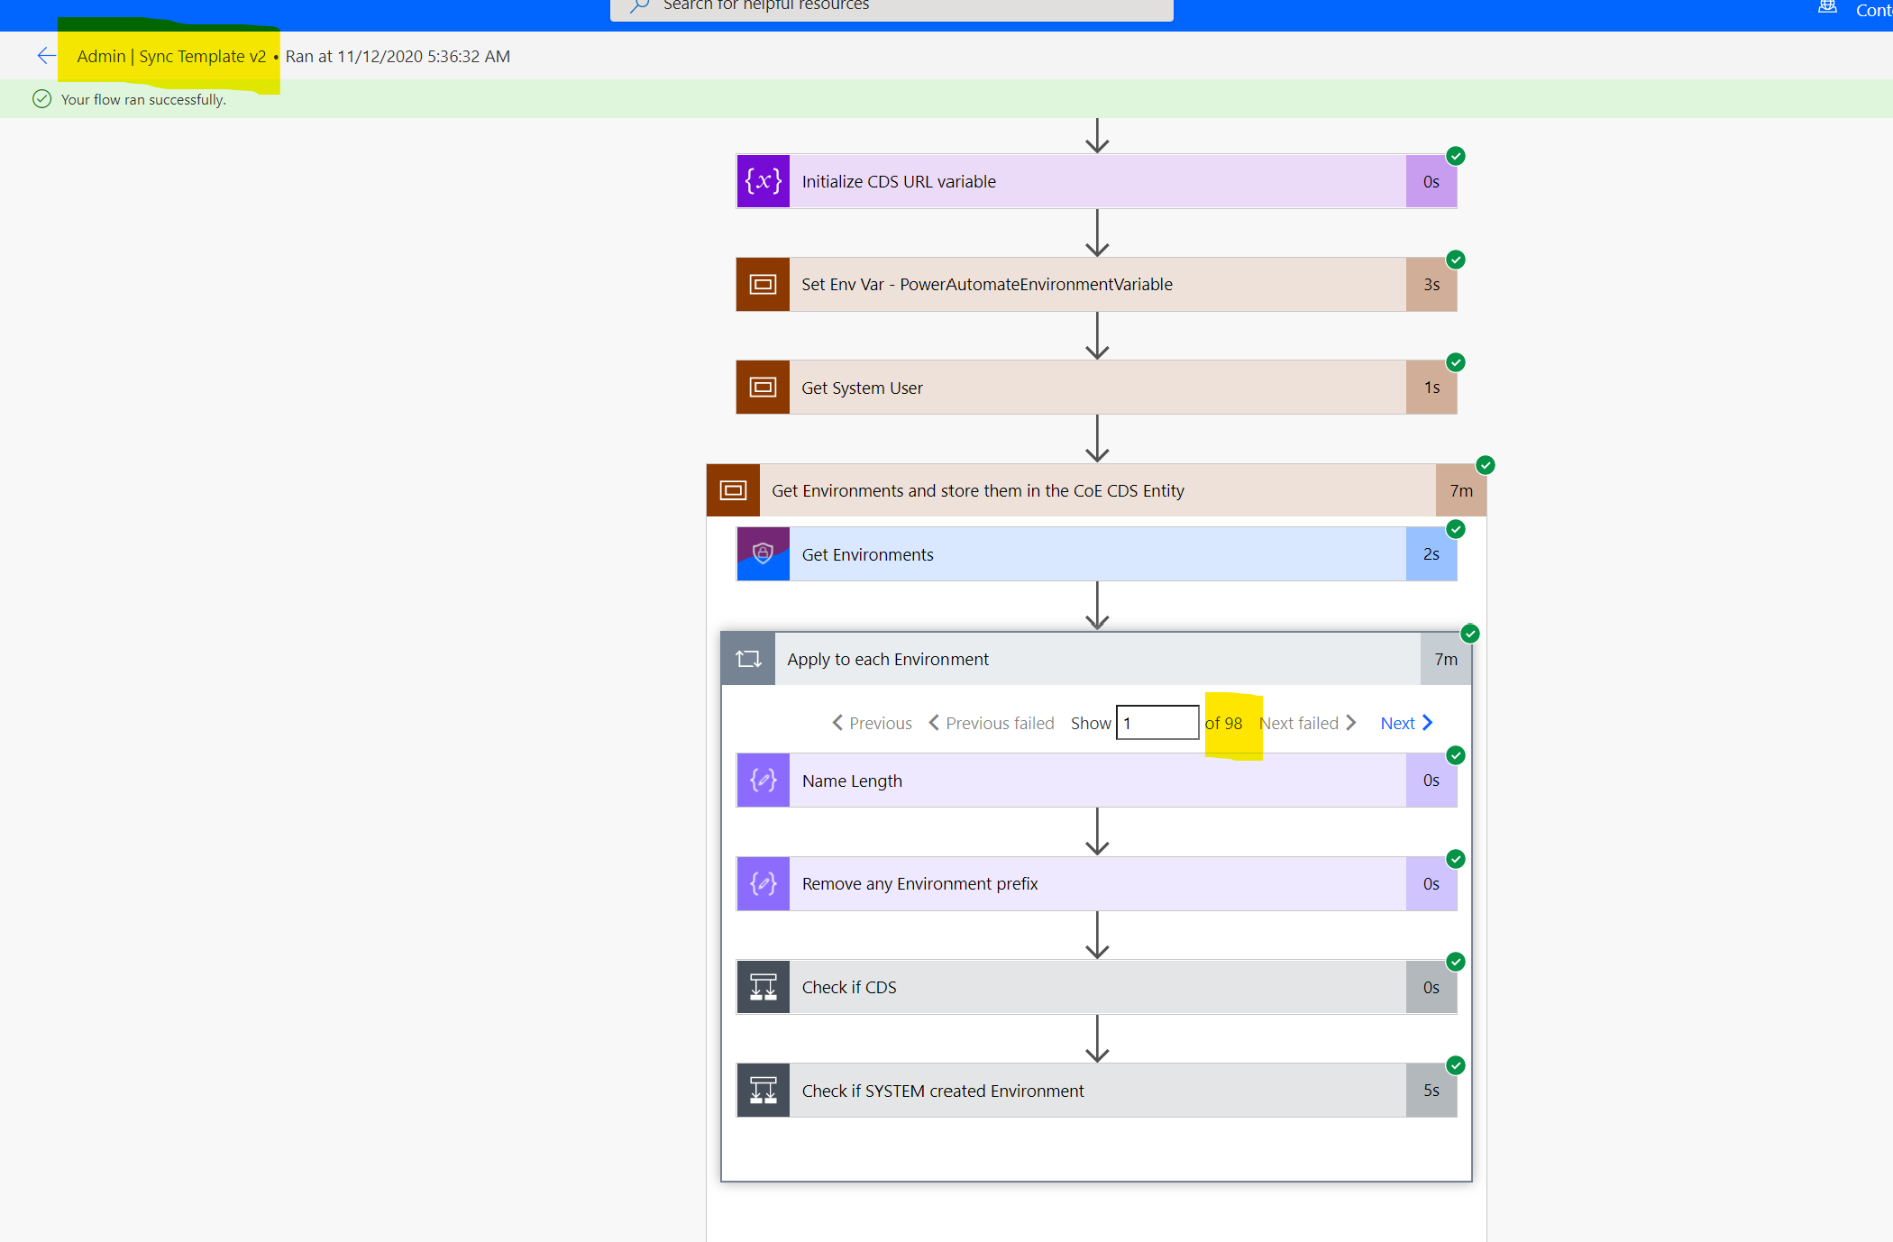This screenshot has height=1242, width=1893.
Task: Click the compose icon on Name Length
Action: point(763,780)
